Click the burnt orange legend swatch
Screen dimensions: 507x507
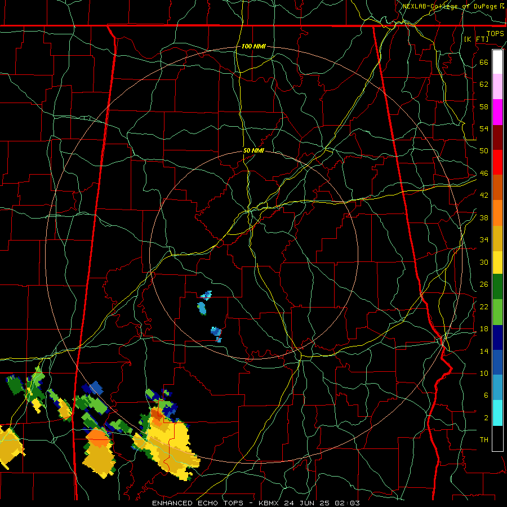click(x=497, y=188)
